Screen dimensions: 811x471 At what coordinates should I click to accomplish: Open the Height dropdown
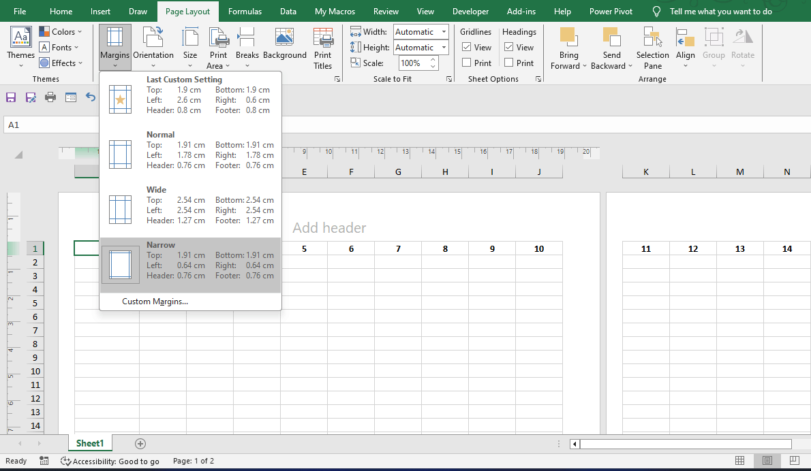coord(443,47)
